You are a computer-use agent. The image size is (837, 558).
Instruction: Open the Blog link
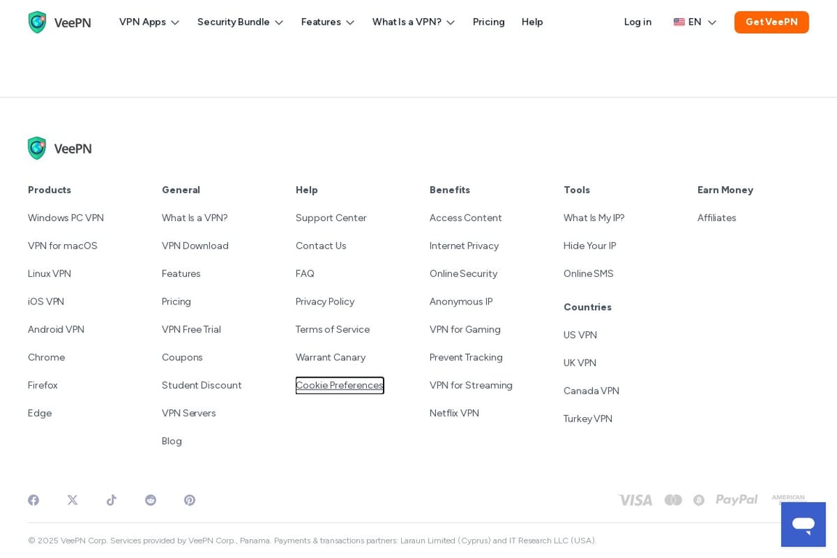171,441
